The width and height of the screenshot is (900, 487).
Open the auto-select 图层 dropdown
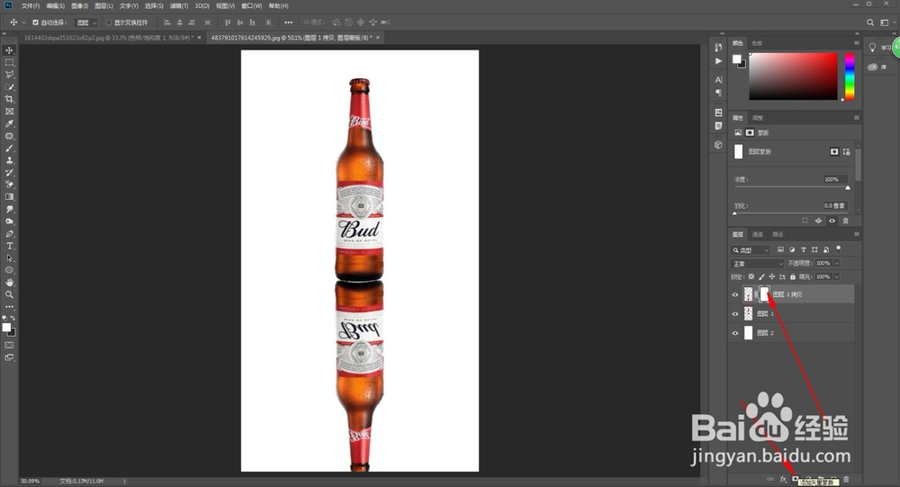pos(86,23)
